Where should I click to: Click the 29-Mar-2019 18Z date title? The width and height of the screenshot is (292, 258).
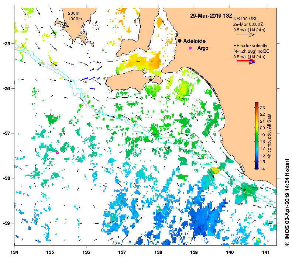[x=211, y=16]
